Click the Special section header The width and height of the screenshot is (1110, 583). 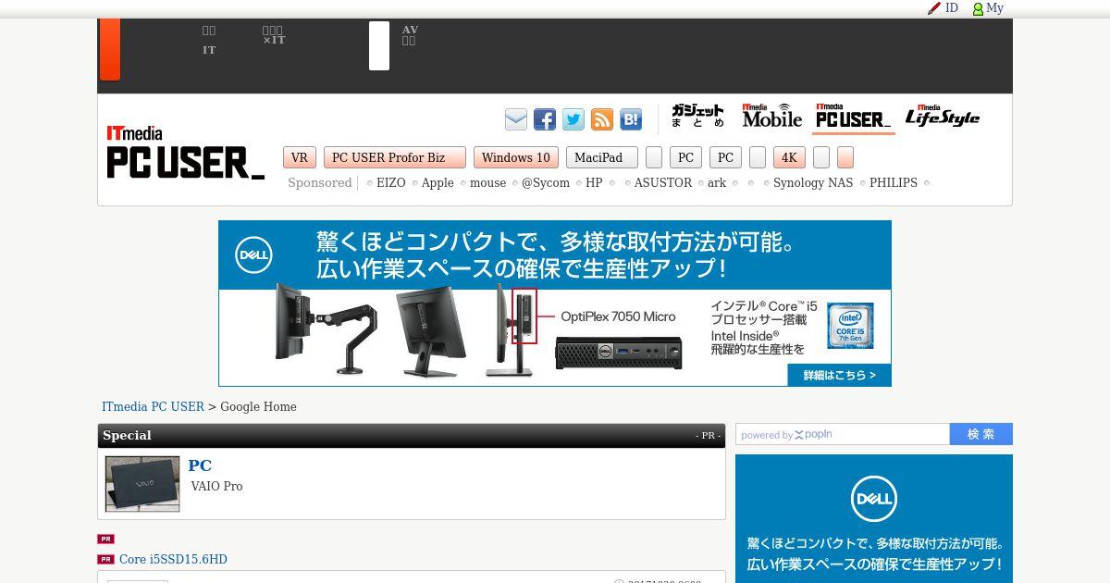click(x=412, y=436)
